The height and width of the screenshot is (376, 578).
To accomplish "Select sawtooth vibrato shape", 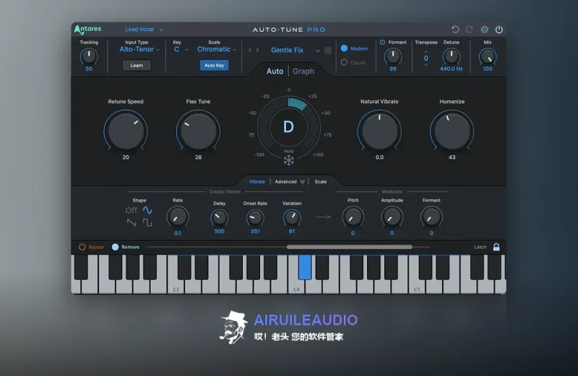I will (131, 222).
